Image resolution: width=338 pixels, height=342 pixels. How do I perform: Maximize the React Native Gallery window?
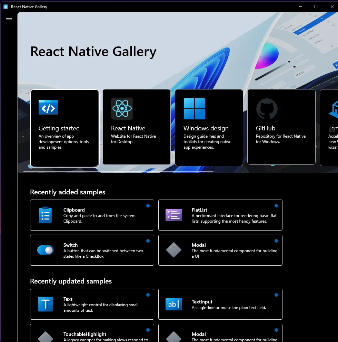[316, 7]
